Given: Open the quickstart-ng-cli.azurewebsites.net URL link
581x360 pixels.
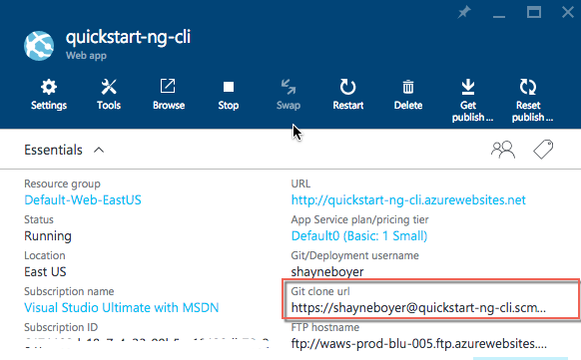Looking at the screenshot, I should coord(408,200).
